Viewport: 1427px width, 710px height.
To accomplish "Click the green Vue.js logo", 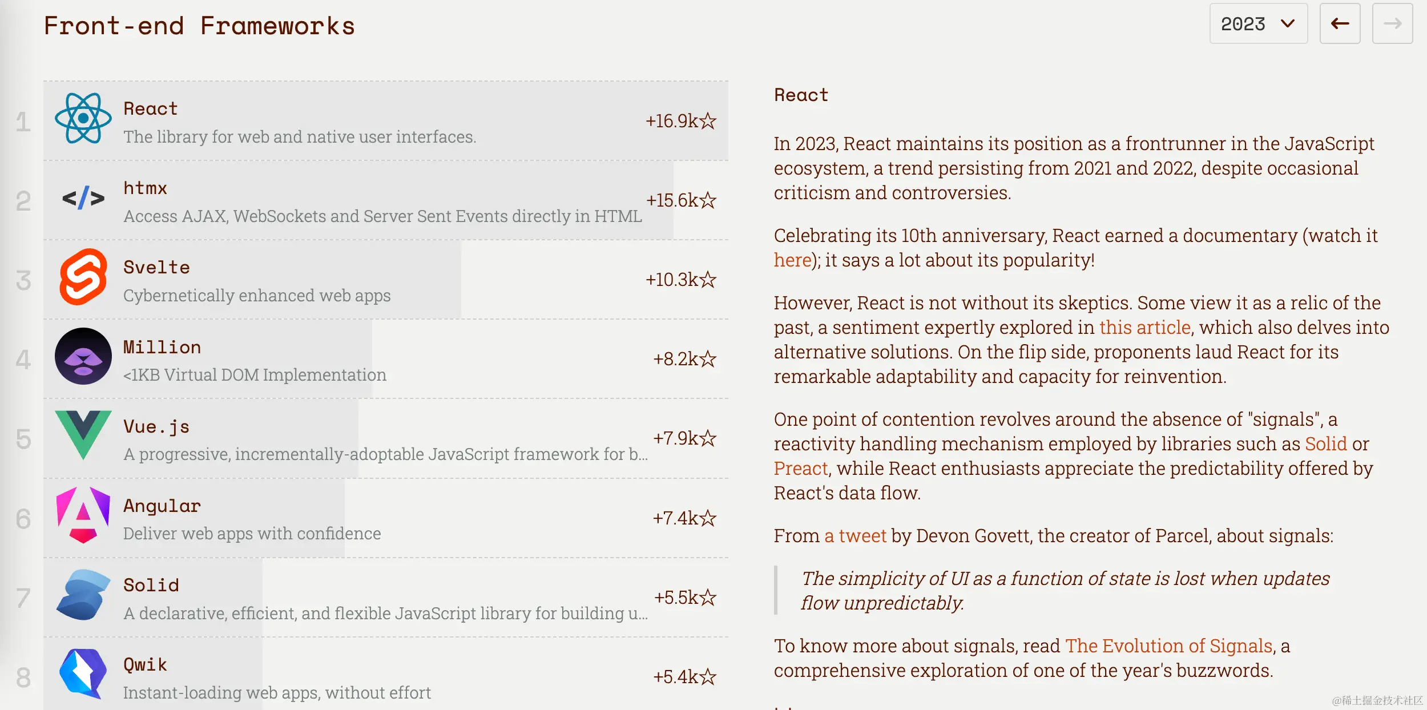I will [x=83, y=435].
